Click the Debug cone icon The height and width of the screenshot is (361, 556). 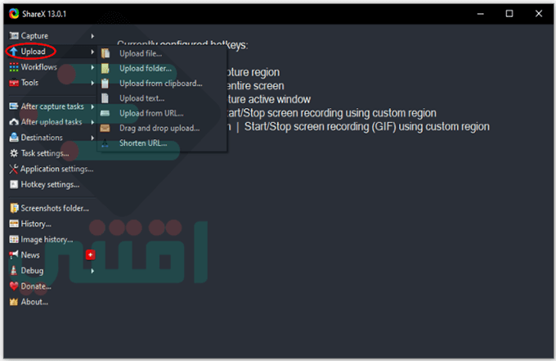(x=14, y=270)
